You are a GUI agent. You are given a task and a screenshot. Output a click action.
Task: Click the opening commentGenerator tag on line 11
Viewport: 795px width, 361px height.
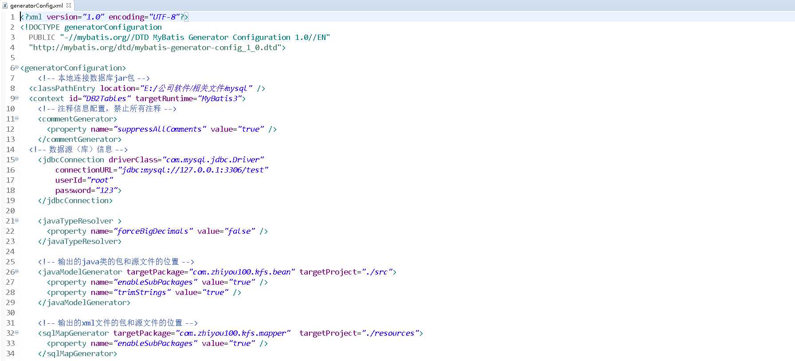(78, 119)
